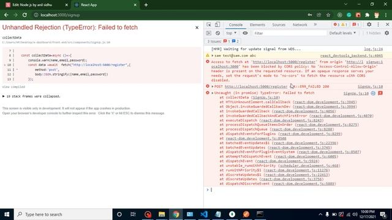Open File Explorer from the taskbar
This screenshot has width=392, height=220.
162,215
